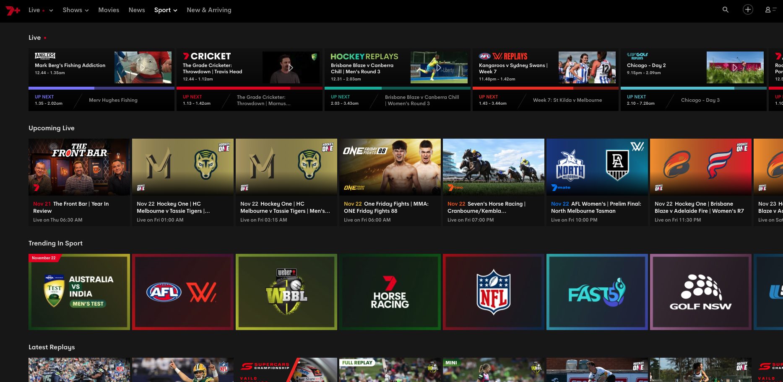The height and width of the screenshot is (382, 783).
Task: Open New & Arriving page
Action: tap(209, 10)
